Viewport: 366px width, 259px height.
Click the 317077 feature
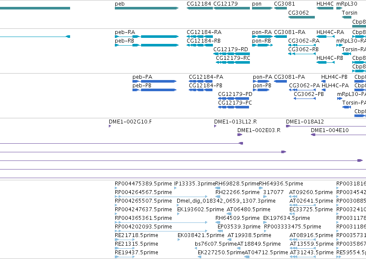pyautogui.click(x=265, y=197)
